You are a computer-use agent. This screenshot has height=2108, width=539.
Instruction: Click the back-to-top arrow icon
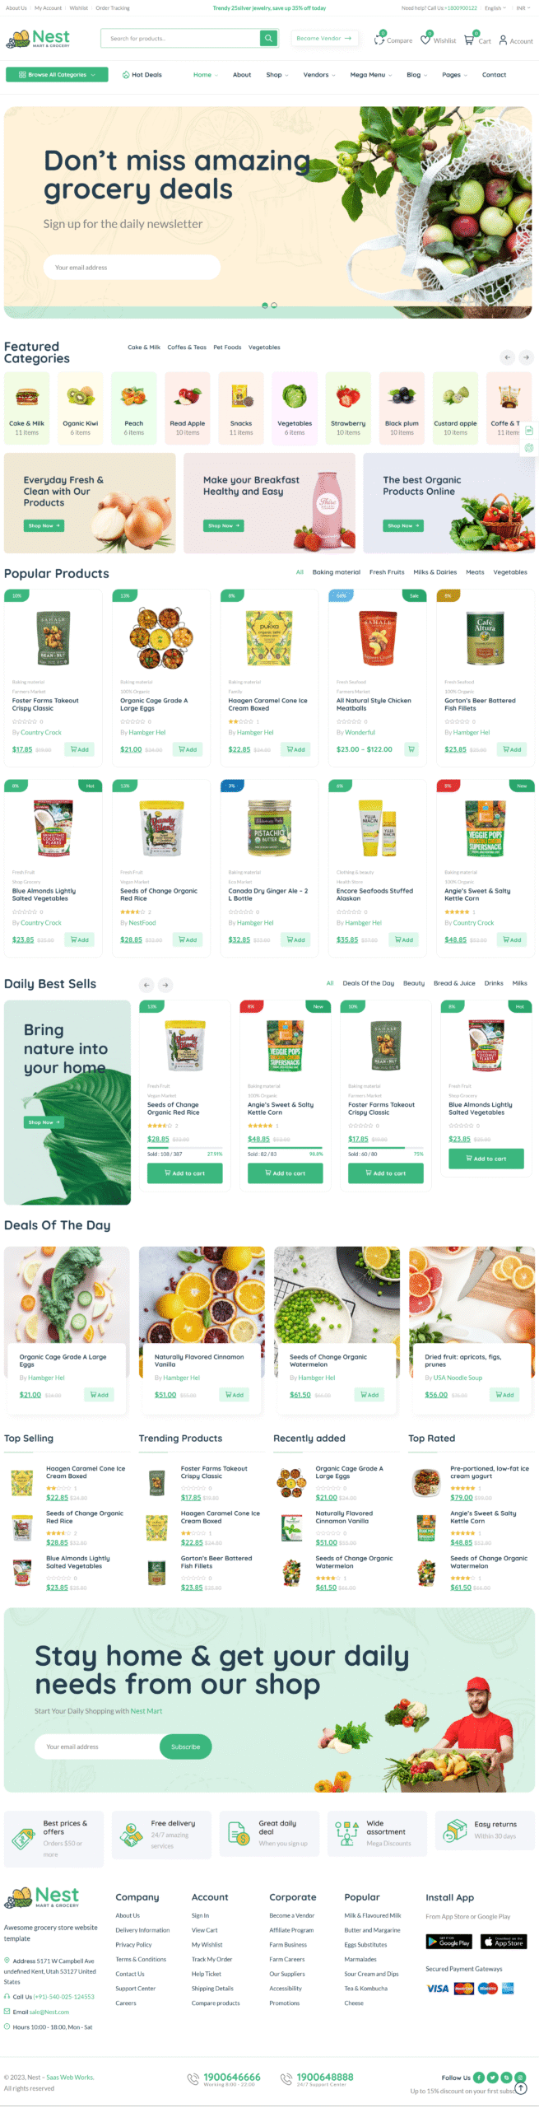pos(520,2087)
